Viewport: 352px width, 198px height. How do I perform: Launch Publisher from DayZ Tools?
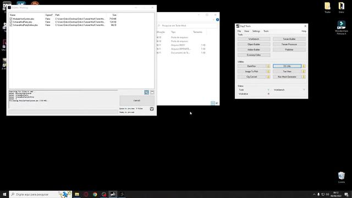(x=289, y=50)
